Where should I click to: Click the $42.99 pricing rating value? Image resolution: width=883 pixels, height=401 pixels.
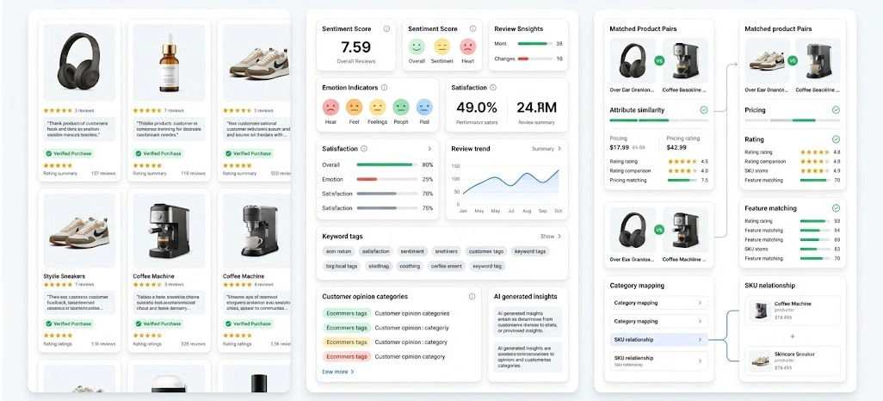pos(676,147)
